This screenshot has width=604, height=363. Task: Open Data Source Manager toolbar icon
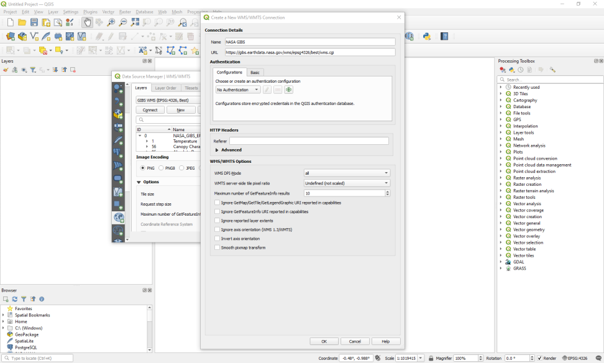[x=11, y=37]
